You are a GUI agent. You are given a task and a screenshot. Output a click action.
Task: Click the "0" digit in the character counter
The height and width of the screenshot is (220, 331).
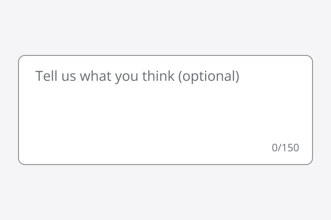click(275, 148)
